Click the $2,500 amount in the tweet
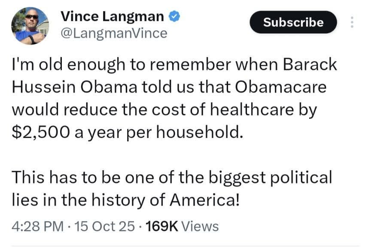 pyautogui.click(x=38, y=131)
